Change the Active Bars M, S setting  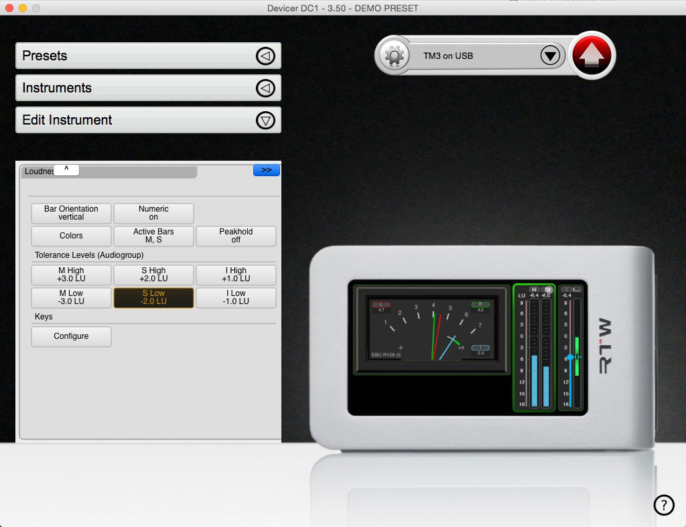(153, 236)
